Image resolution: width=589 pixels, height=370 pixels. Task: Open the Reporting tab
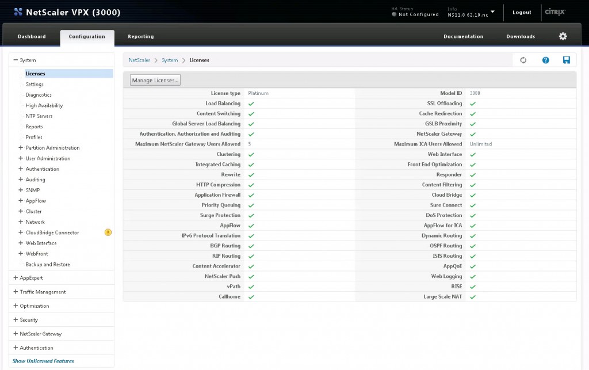[140, 36]
